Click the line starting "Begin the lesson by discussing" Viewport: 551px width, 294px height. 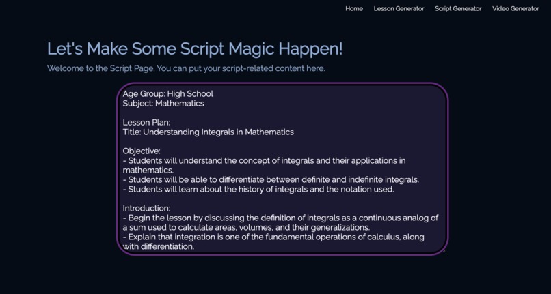[x=280, y=218]
